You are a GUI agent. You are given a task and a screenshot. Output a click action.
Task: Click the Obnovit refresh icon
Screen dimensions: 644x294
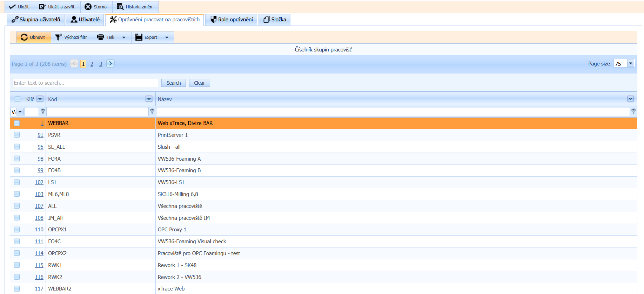24,37
